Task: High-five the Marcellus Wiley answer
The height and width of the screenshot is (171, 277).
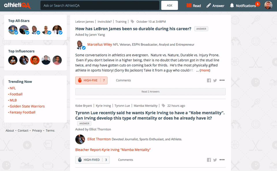Action: [x=91, y=80]
